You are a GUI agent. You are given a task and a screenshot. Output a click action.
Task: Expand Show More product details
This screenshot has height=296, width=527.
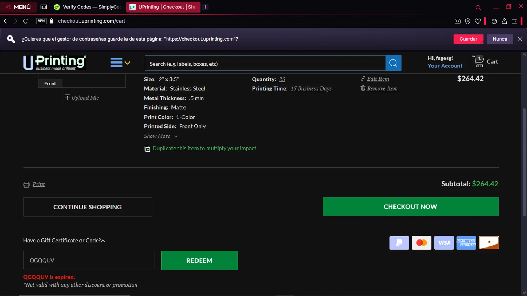click(161, 136)
